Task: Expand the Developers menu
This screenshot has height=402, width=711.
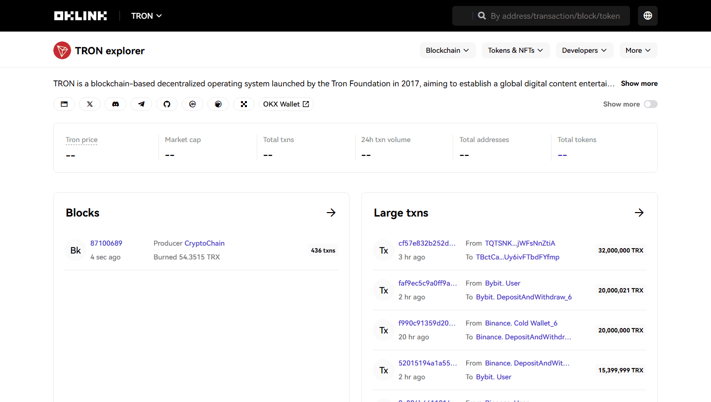Action: [585, 50]
